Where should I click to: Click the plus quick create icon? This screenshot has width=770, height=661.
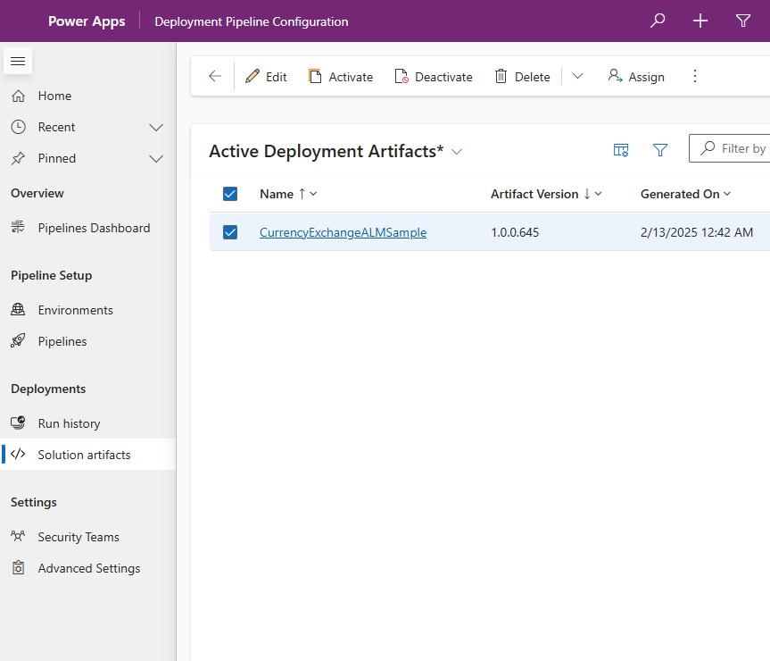tap(700, 21)
